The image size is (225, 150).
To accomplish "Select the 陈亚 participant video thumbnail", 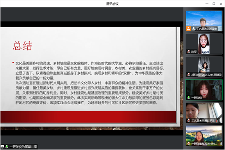I will (204, 44).
